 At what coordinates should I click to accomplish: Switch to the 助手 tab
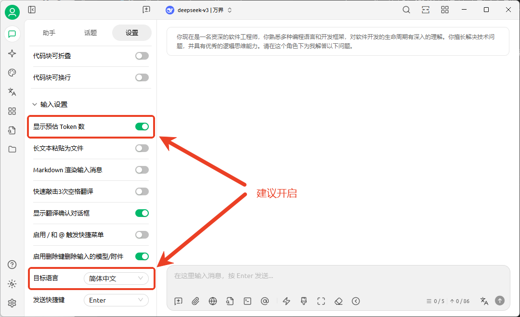[49, 33]
